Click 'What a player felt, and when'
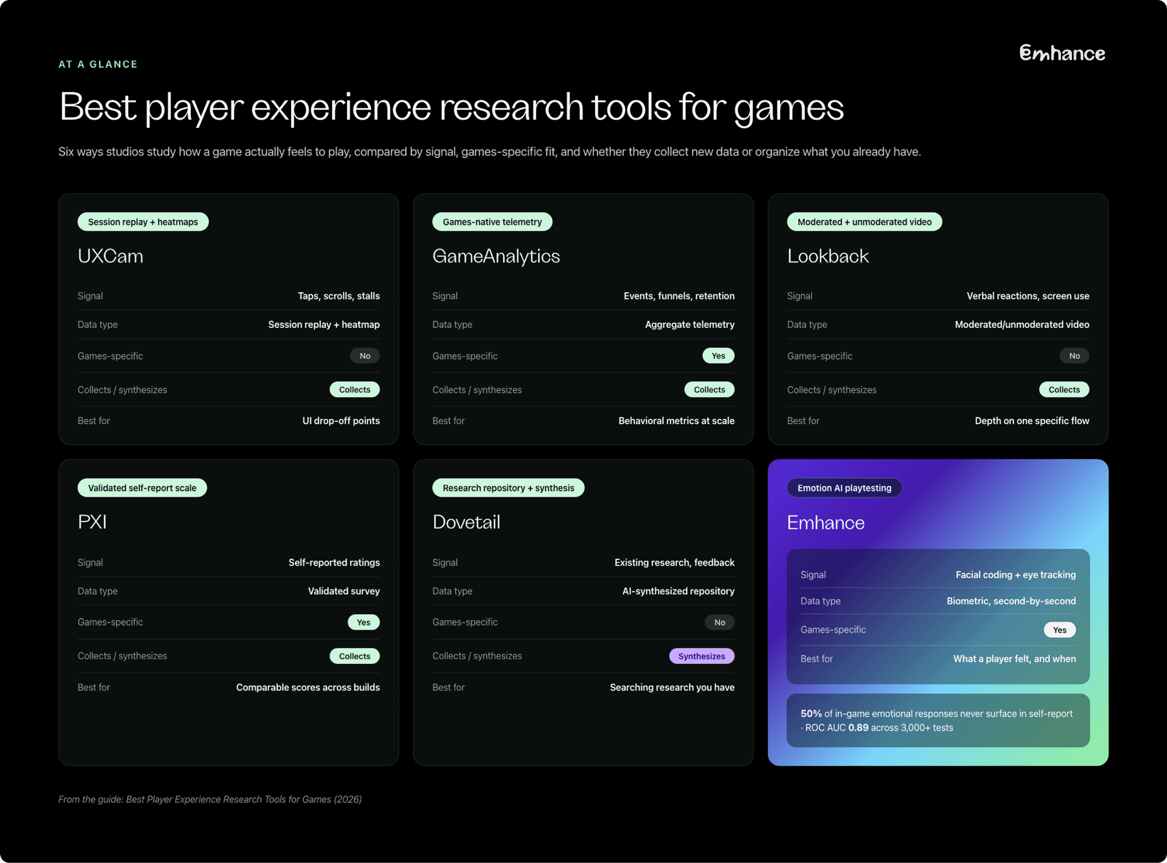Image resolution: width=1167 pixels, height=863 pixels. [x=1014, y=659]
